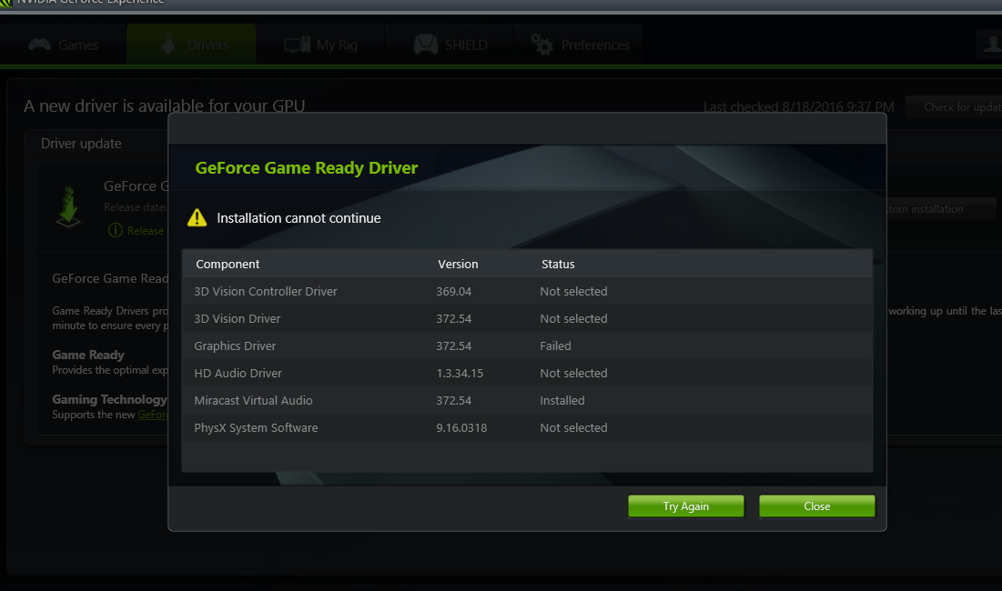Click the release notes info icon
Screen dimensions: 1002x591
115,230
